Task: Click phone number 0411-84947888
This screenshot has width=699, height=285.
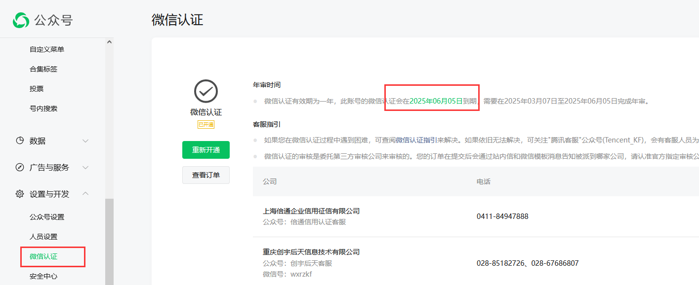Action: point(502,216)
